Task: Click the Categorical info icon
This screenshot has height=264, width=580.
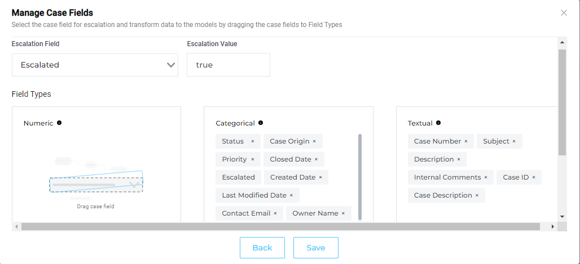Action: (x=261, y=123)
